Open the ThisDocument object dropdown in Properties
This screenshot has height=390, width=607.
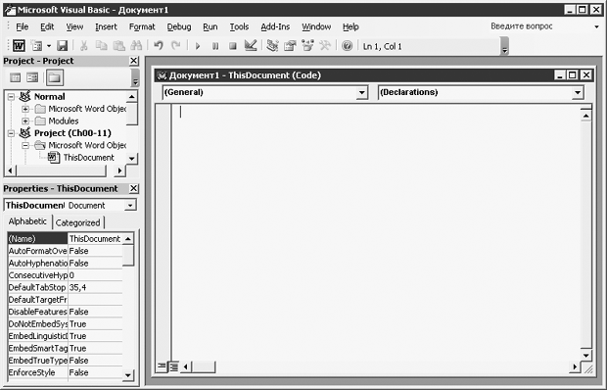(x=131, y=205)
